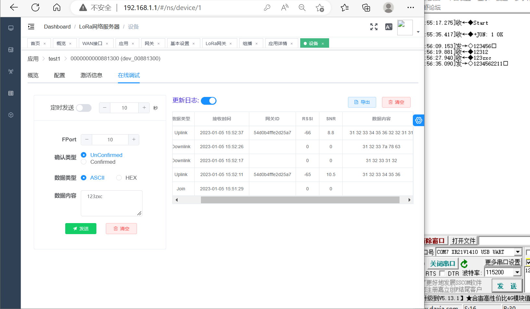The height and width of the screenshot is (309, 530).
Task: Open the favorites list
Action: click(x=345, y=7)
